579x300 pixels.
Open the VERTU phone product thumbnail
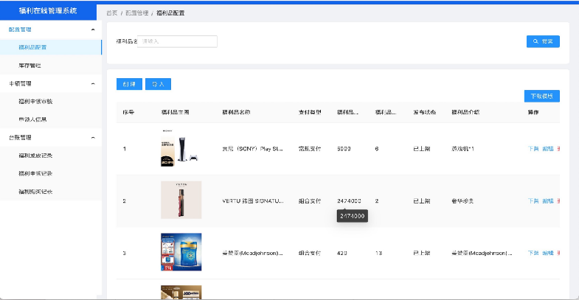[x=181, y=200]
